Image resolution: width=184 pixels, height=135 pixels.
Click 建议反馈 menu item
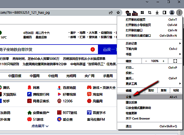[x=150, y=102]
